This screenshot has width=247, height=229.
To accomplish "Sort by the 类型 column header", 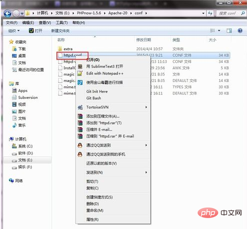I will [x=176, y=40].
